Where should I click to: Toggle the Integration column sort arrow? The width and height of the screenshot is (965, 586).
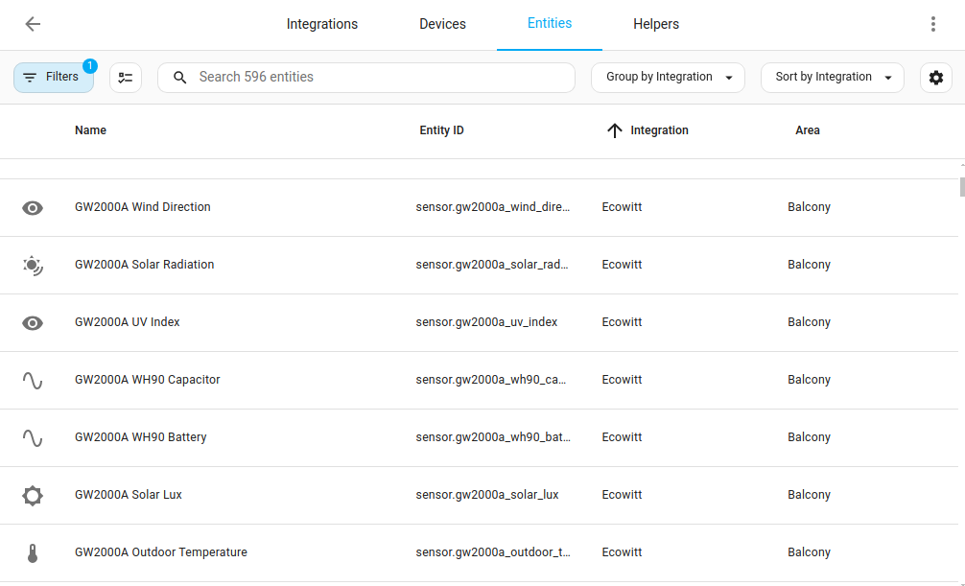[x=614, y=130]
